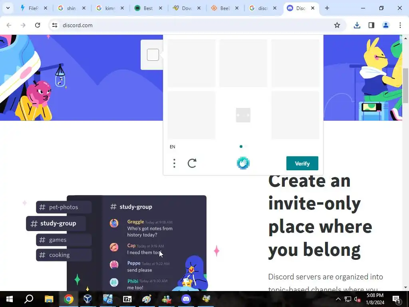Open Chrome profile menu

(x=385, y=25)
